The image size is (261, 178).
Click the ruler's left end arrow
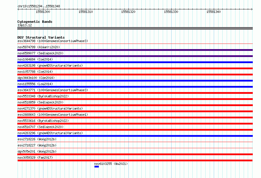[x=18, y=9]
